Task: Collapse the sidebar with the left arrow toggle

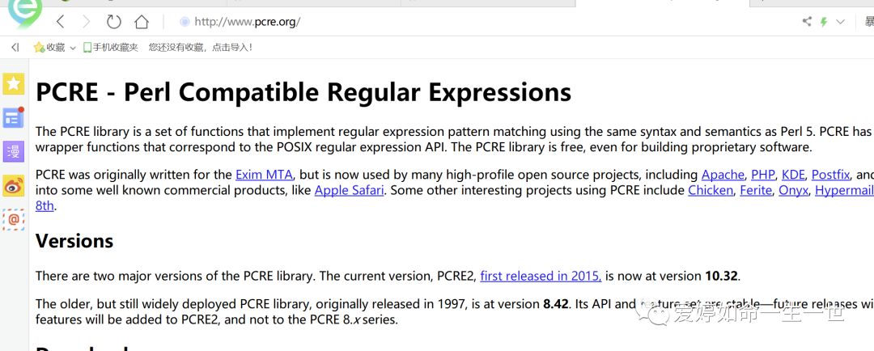Action: 15,48
